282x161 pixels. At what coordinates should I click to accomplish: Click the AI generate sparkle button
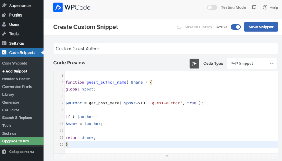point(194,64)
